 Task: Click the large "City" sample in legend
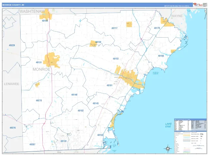(202, 134)
